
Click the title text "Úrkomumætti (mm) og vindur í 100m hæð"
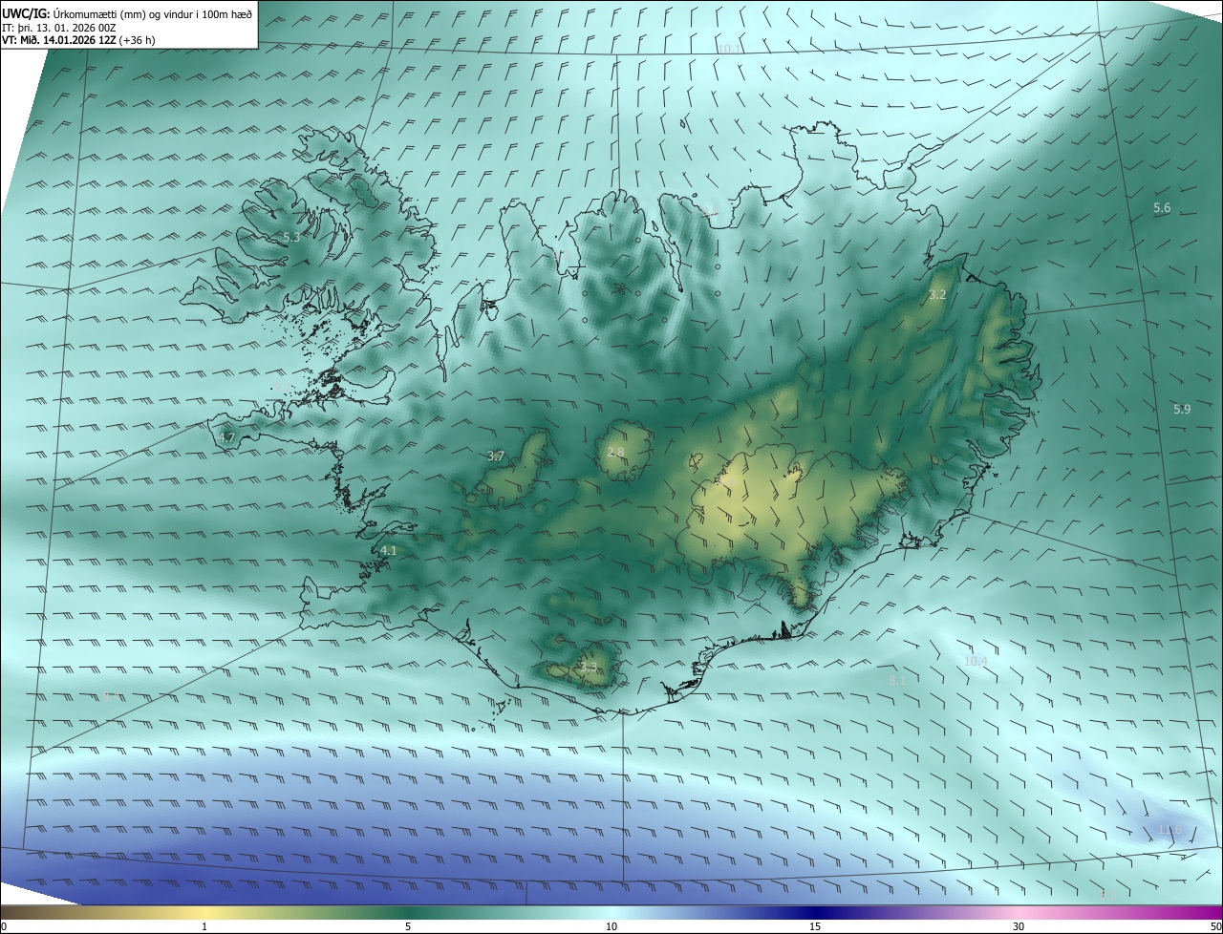154,12
